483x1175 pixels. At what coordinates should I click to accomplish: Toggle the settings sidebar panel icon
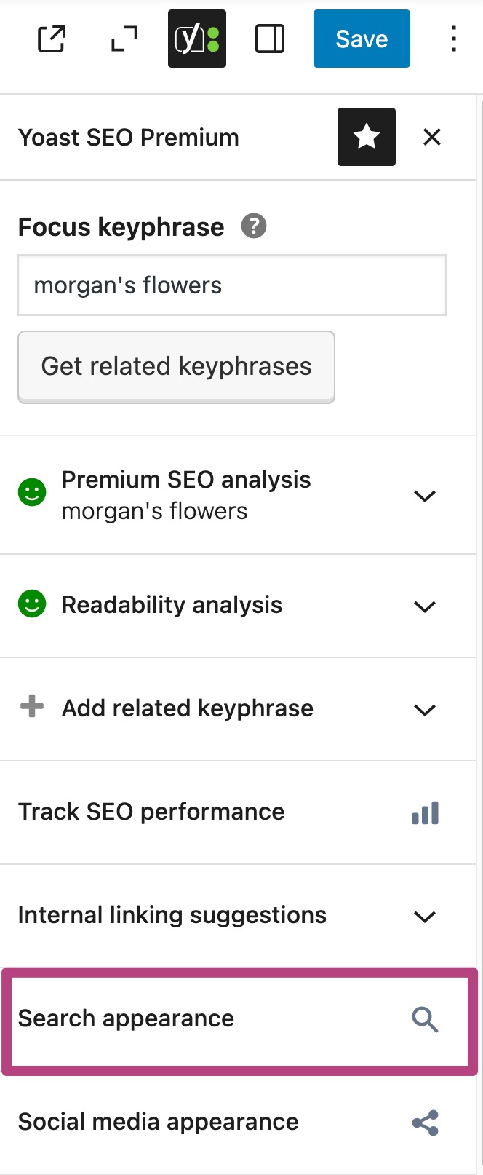tap(270, 39)
